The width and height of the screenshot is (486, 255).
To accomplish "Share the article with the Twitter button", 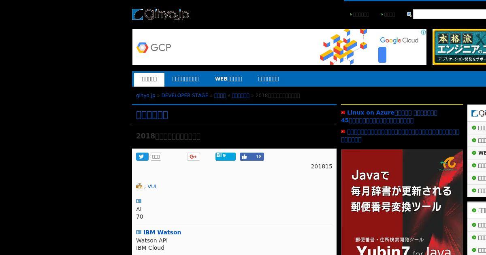I will 142,157.
